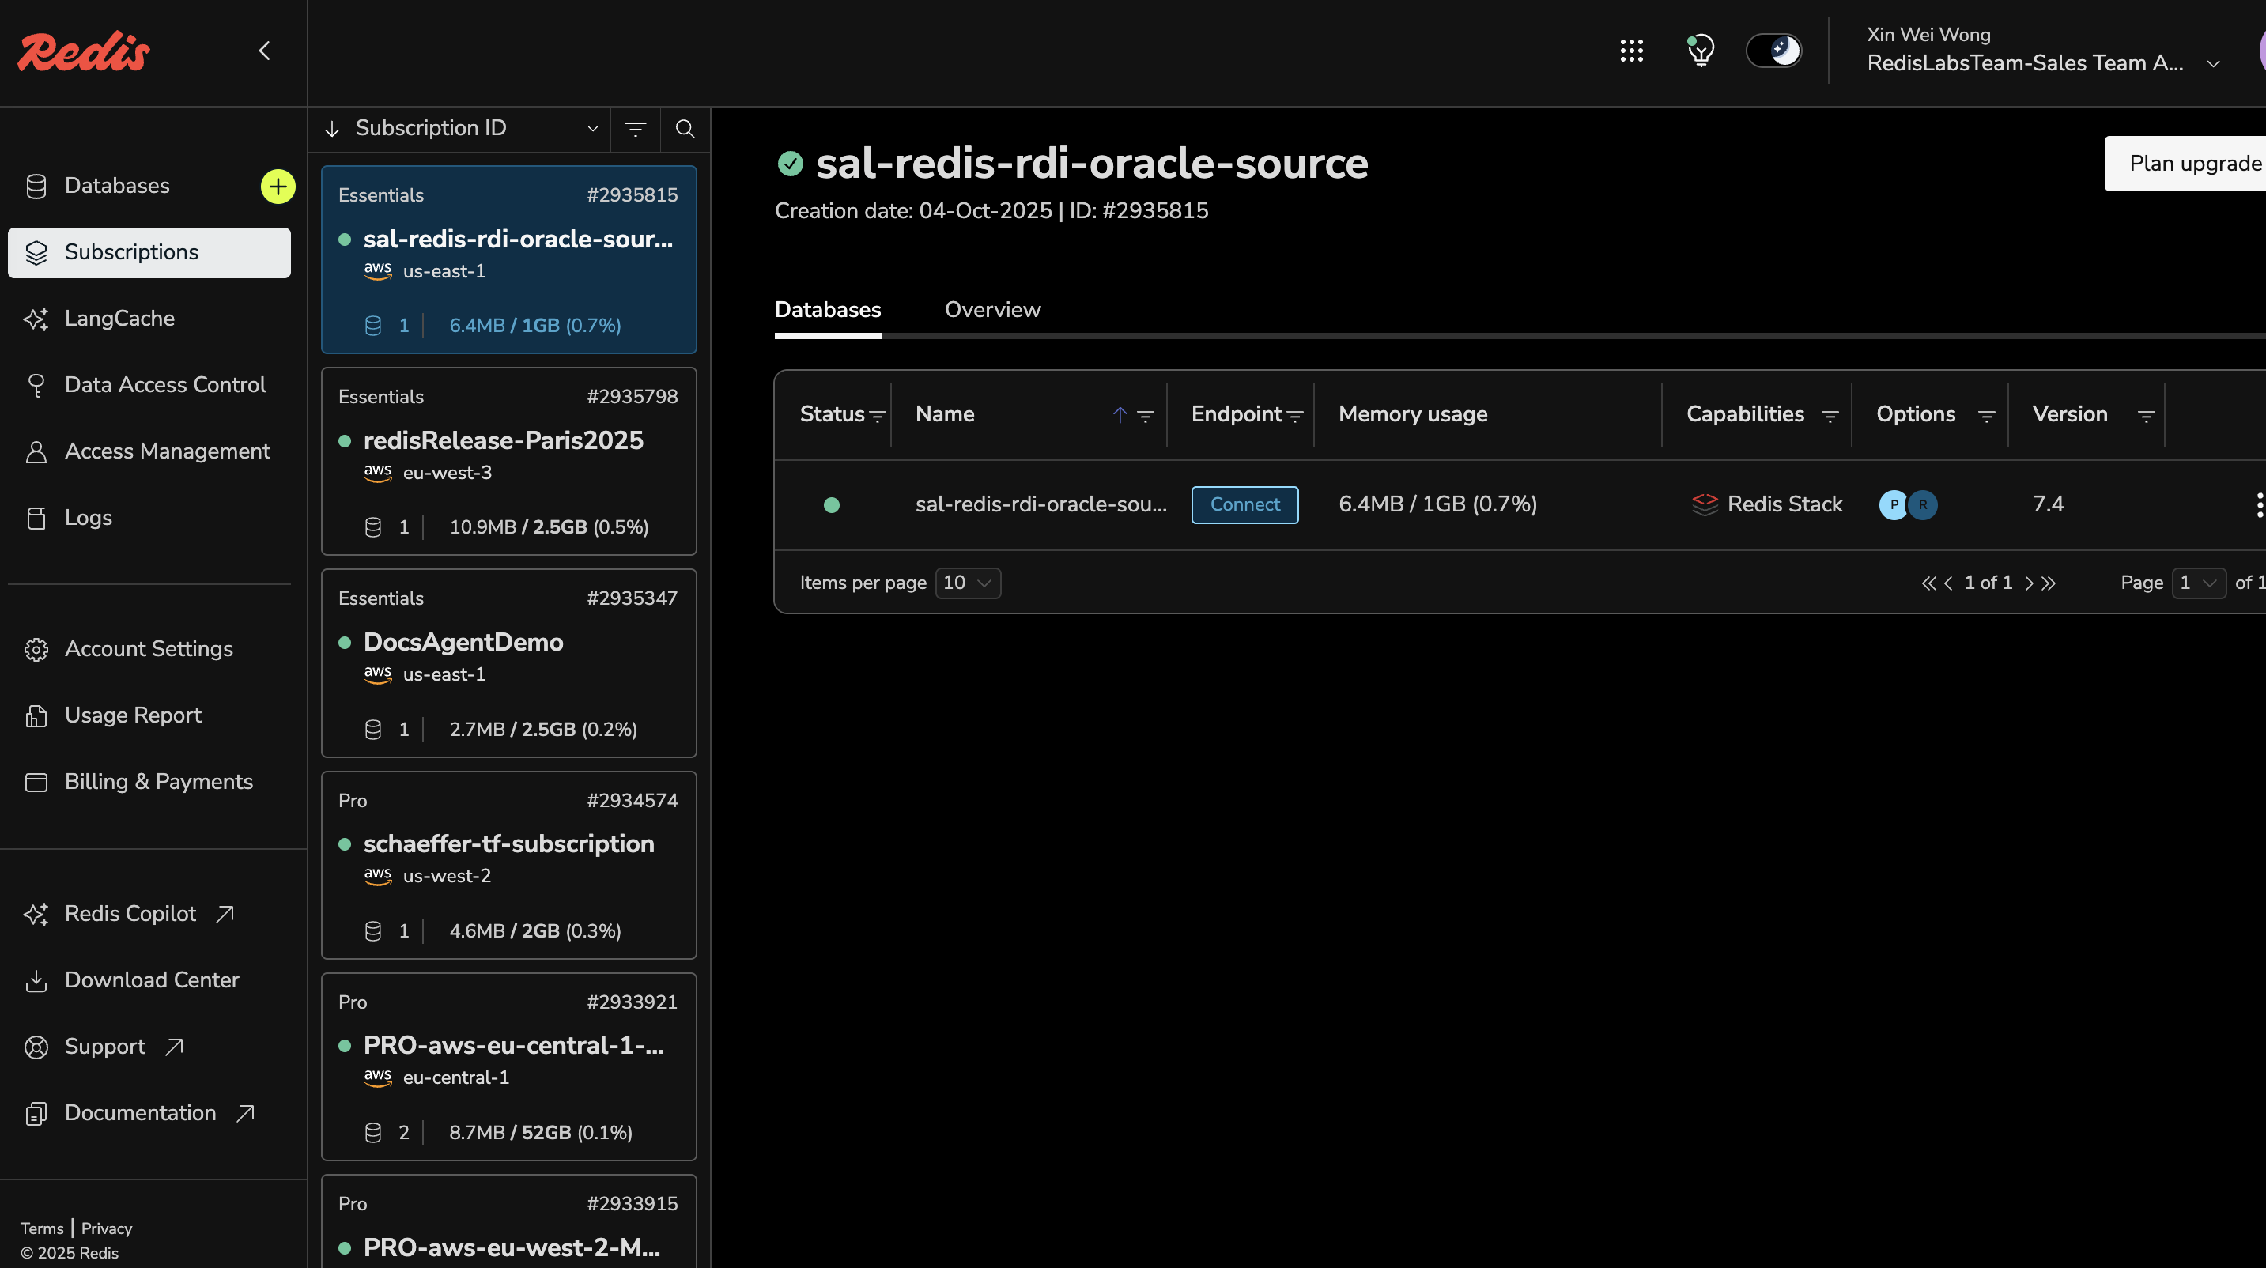The image size is (2266, 1268).
Task: Open the apps grid menu icon
Action: pos(1632,51)
